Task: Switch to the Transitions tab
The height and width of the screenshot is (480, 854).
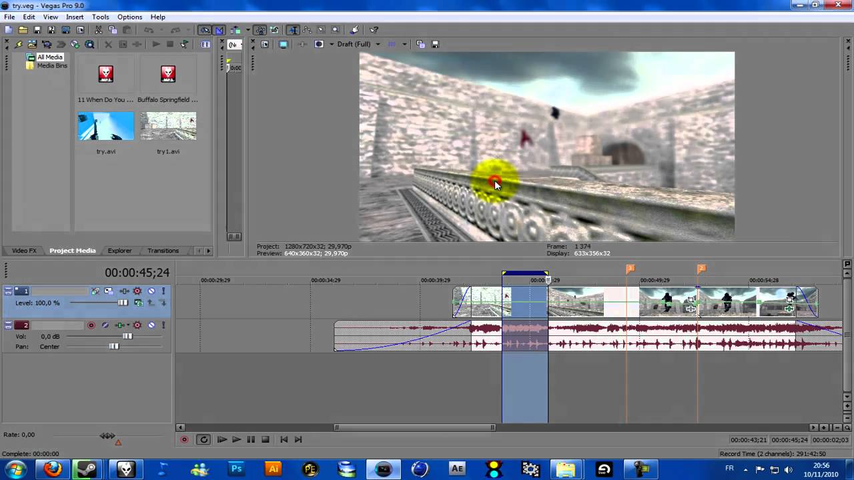Action: pyautogui.click(x=163, y=251)
